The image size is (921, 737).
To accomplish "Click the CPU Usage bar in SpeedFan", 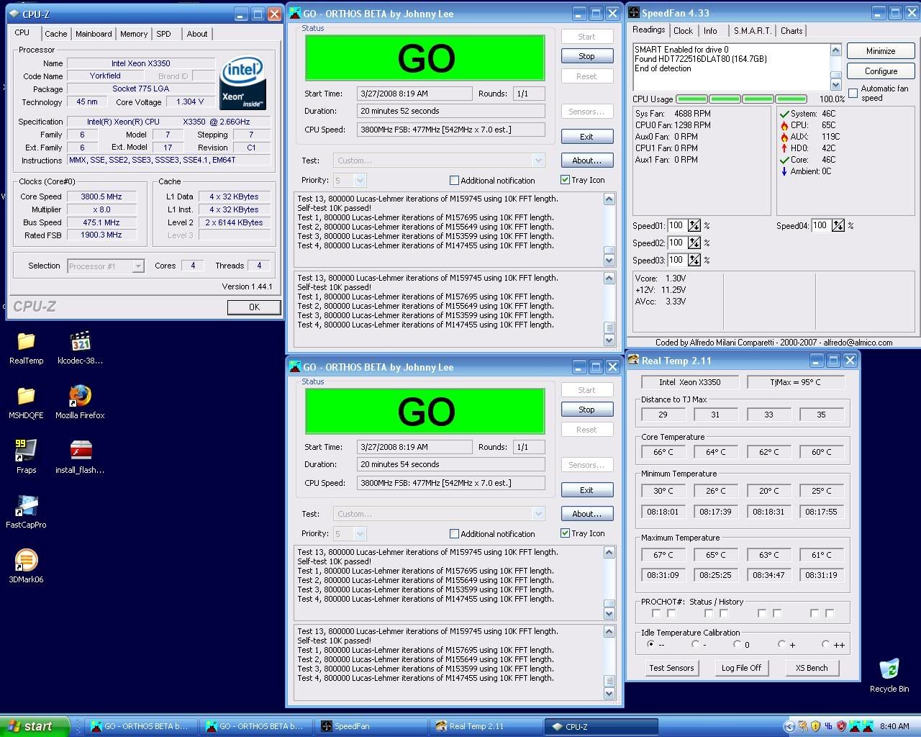I will coord(742,99).
